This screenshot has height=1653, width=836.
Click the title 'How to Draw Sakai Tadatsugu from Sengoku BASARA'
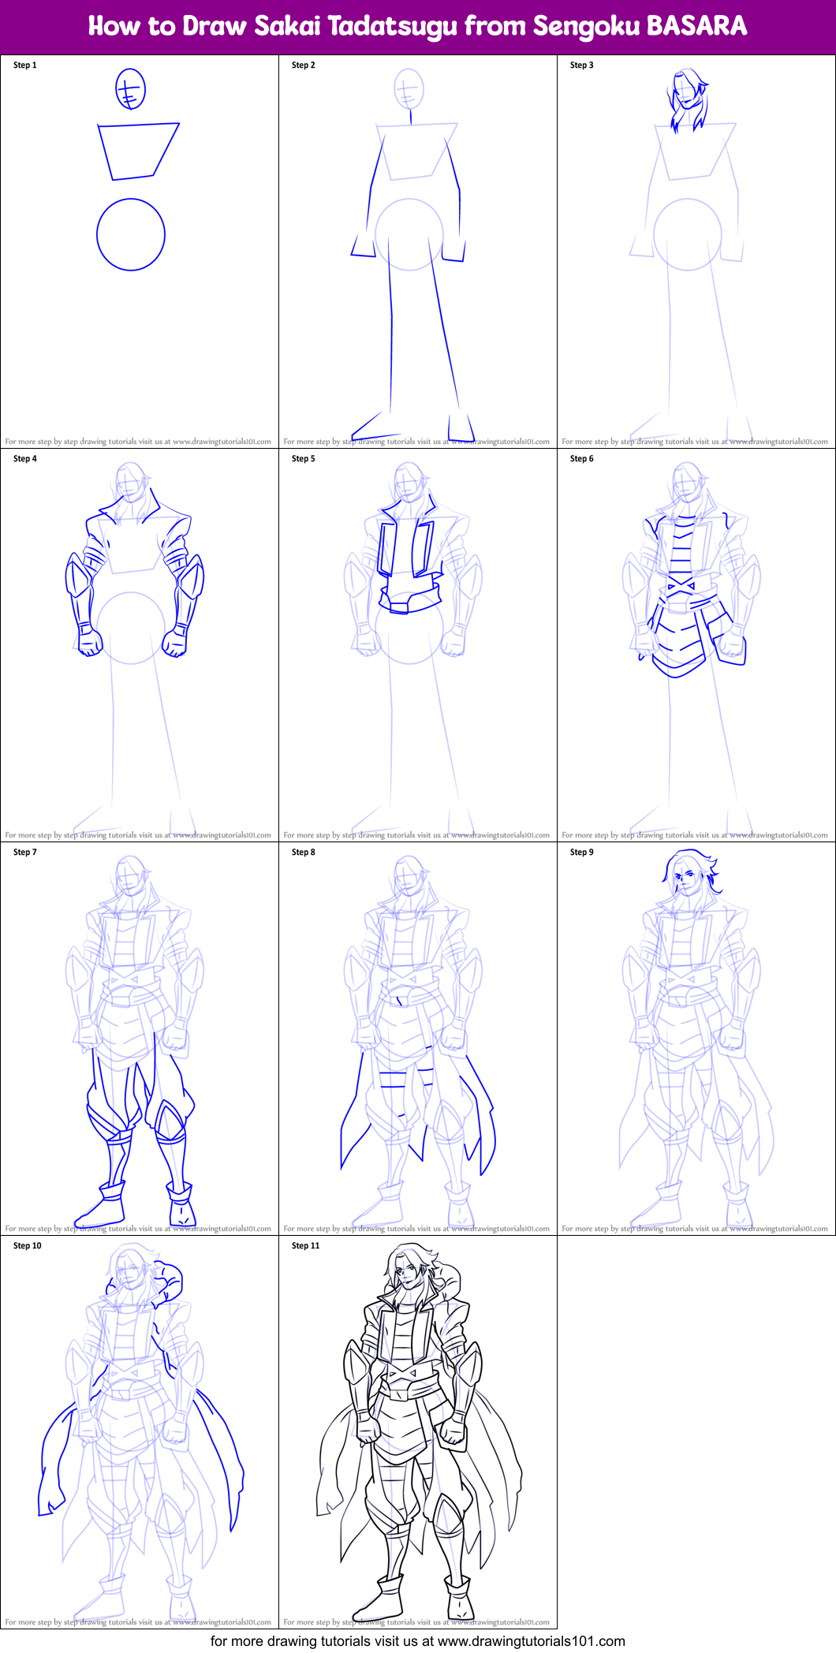click(x=417, y=26)
